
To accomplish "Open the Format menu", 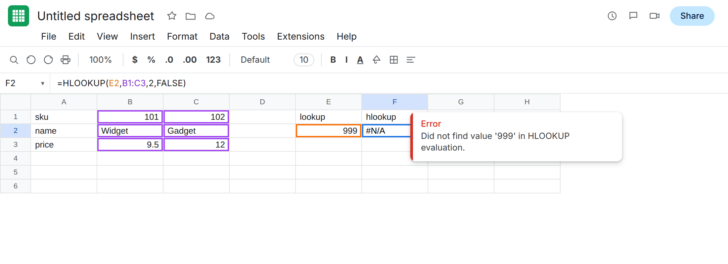I will point(182,36).
